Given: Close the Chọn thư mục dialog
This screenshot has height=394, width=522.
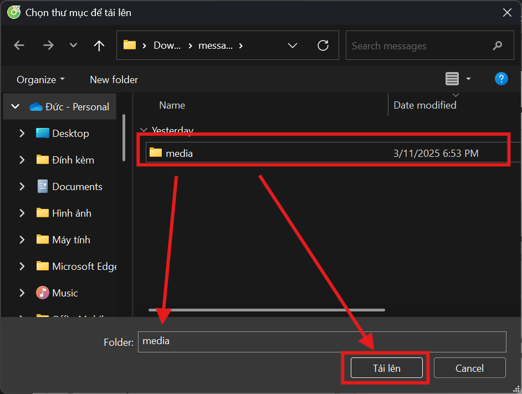Looking at the screenshot, I should point(507,13).
